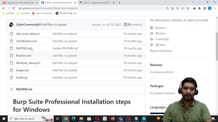This screenshot has height=122, width=218.
Task: Click the zoom magnifier icon in address bar
Action: pos(178,8)
